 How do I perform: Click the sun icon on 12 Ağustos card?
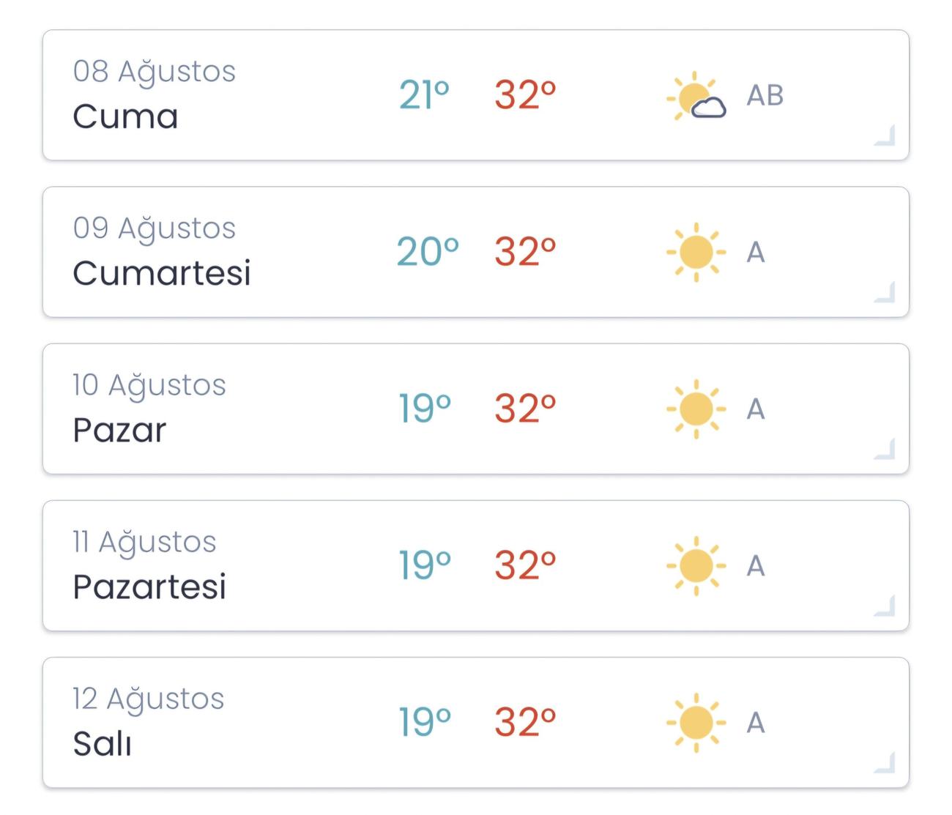coord(696,722)
